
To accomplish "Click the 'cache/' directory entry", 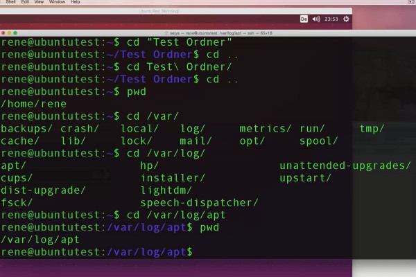I will 20,141.
